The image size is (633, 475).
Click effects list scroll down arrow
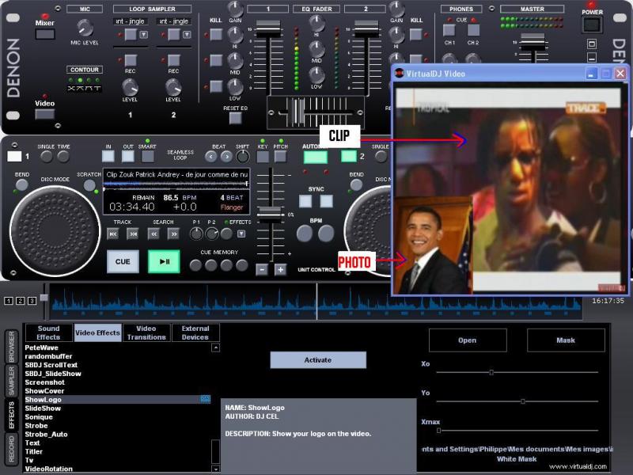[x=216, y=469]
